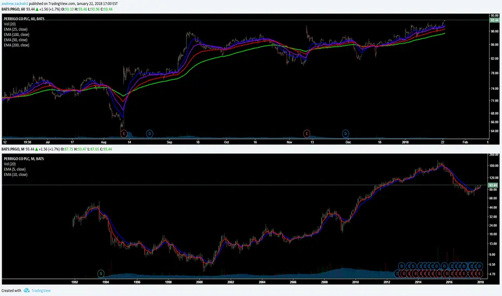The height and width of the screenshot is (296, 502).
Task: Click the '90.00' level on hourly price axis
Action: point(494,31)
